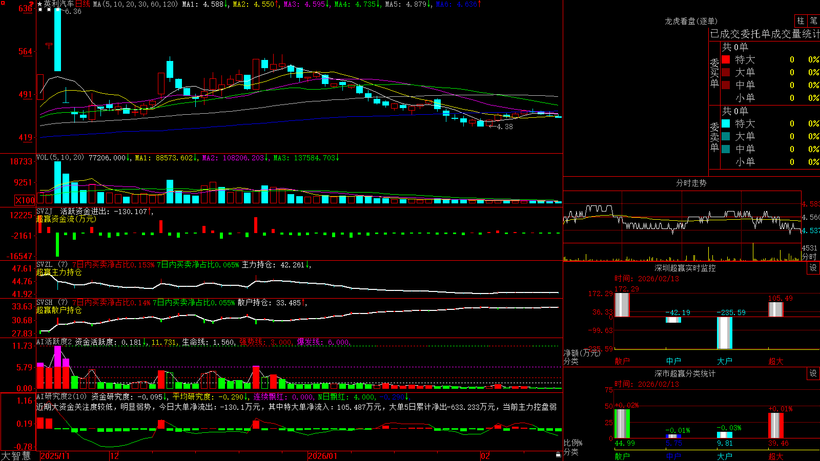The height and width of the screenshot is (461, 820).
Task: Click the 大智慧 logo in the bottom-left
Action: (x=16, y=455)
